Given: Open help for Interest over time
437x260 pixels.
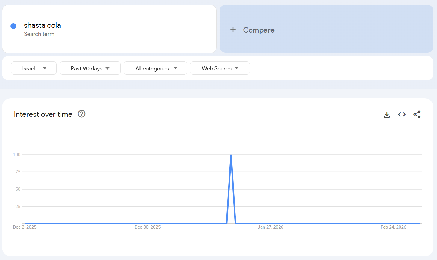Looking at the screenshot, I should [81, 114].
